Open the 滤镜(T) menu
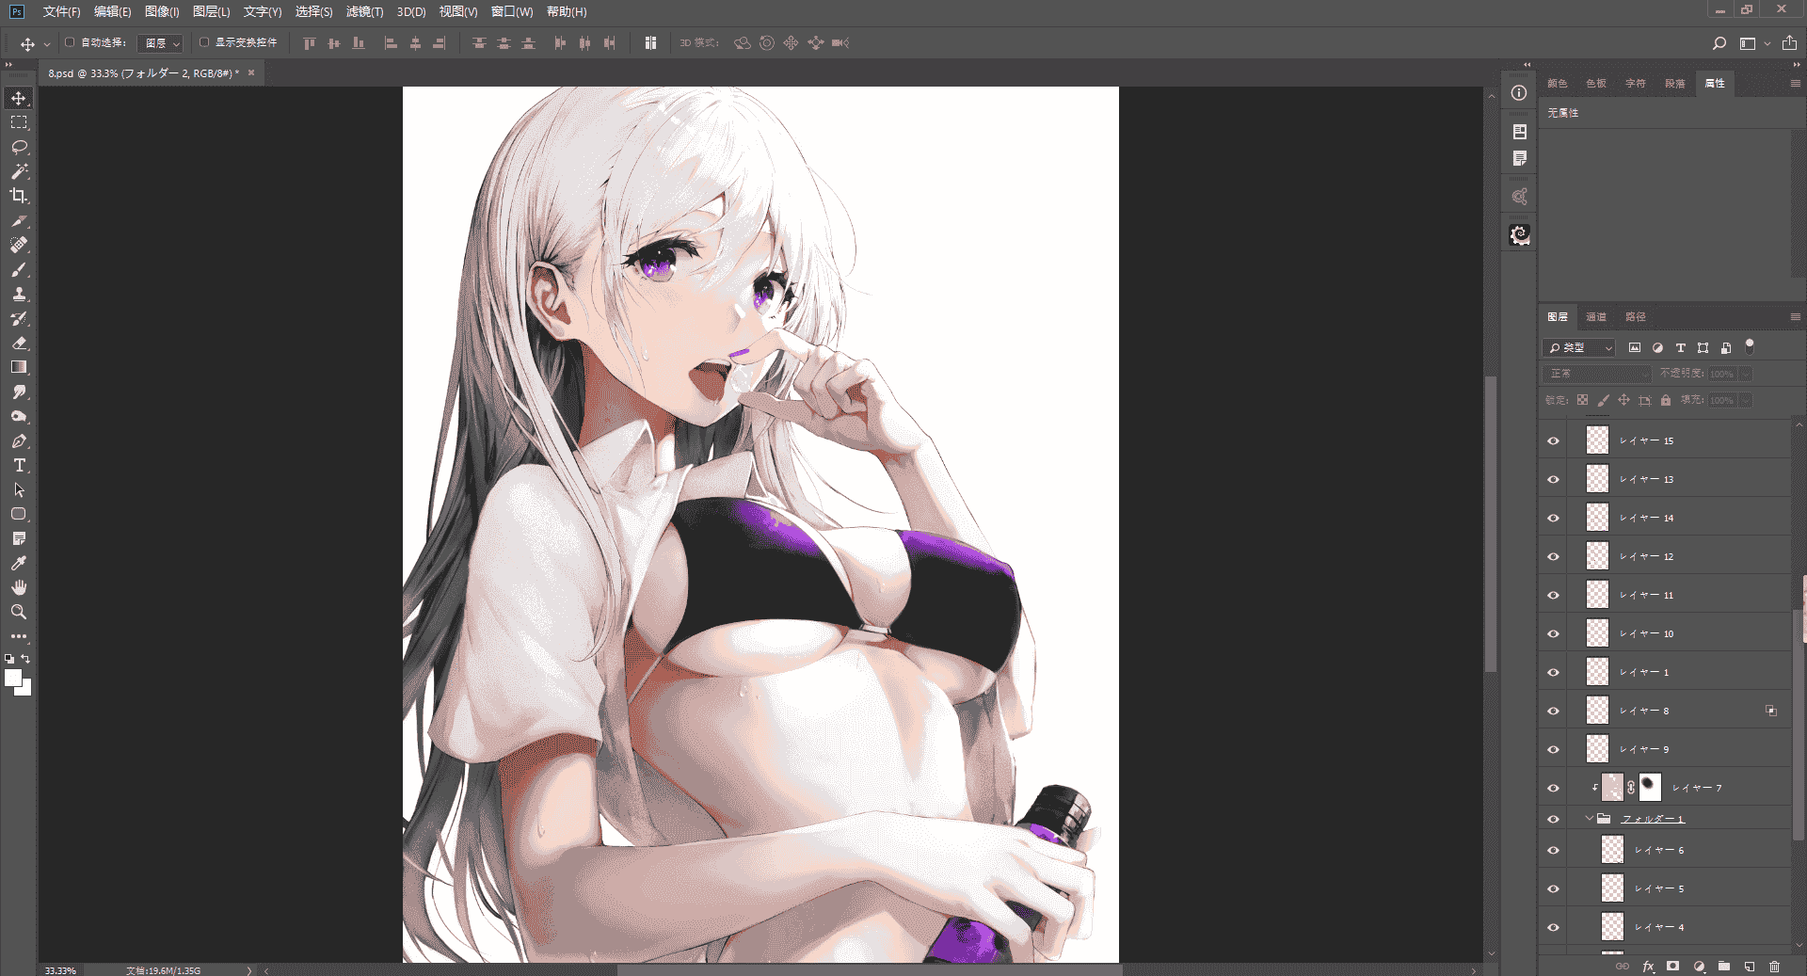1807x976 pixels. point(364,11)
